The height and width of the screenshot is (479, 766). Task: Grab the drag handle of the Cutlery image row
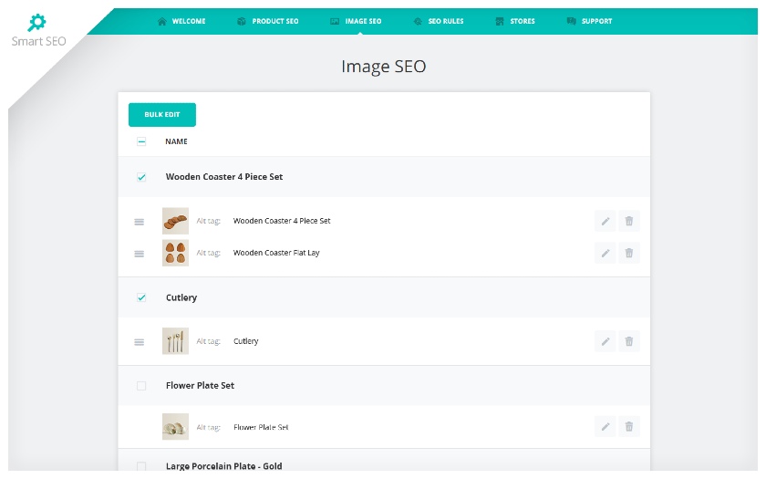click(140, 342)
